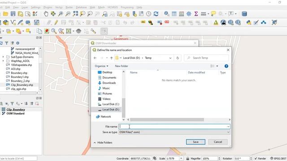Open the address bar path history dropdown
The height and width of the screenshot is (161, 287).
170,58
